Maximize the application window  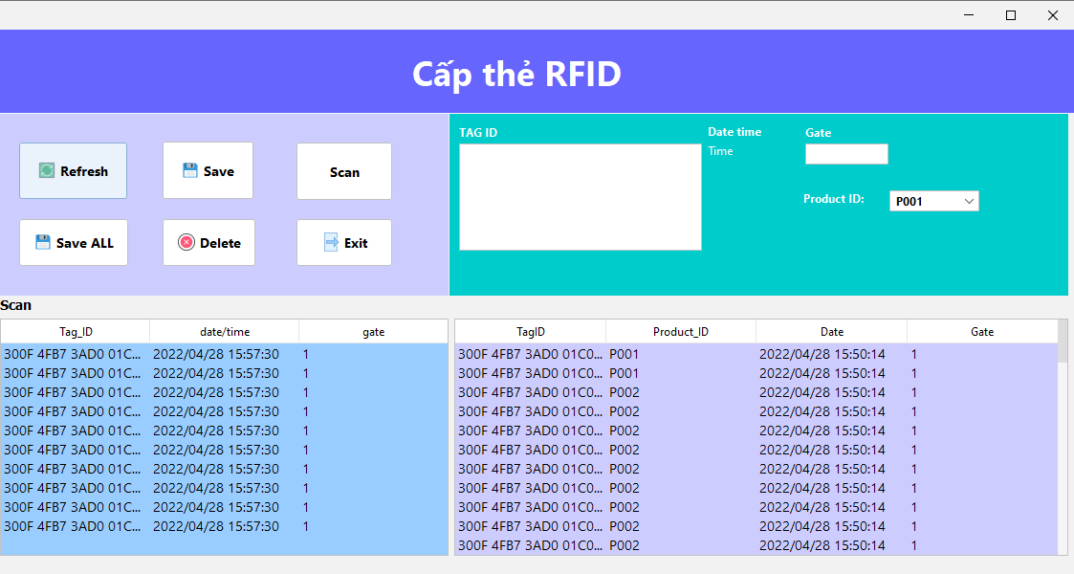click(1010, 15)
